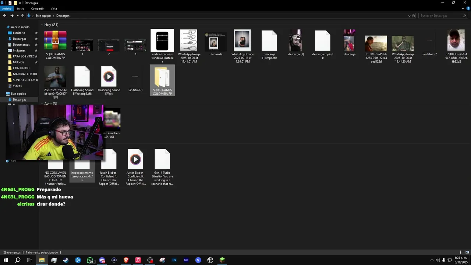Select the Justin Bieber Confident blank document file
The image size is (471, 265).
click(109, 167)
